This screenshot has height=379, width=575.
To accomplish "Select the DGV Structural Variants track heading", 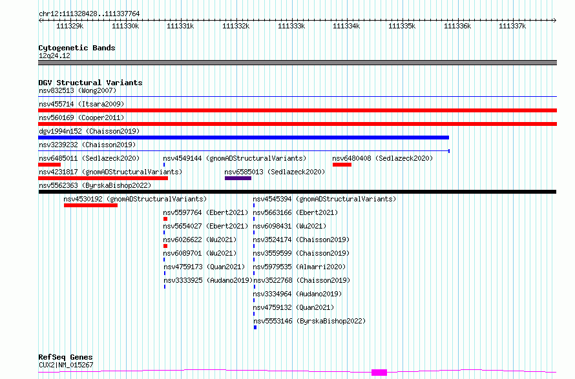I will [90, 83].
